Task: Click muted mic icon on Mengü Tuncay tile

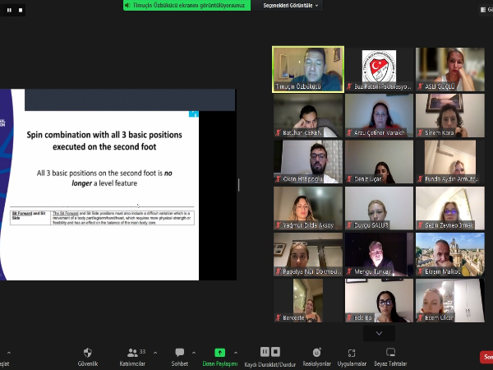Action: [349, 271]
